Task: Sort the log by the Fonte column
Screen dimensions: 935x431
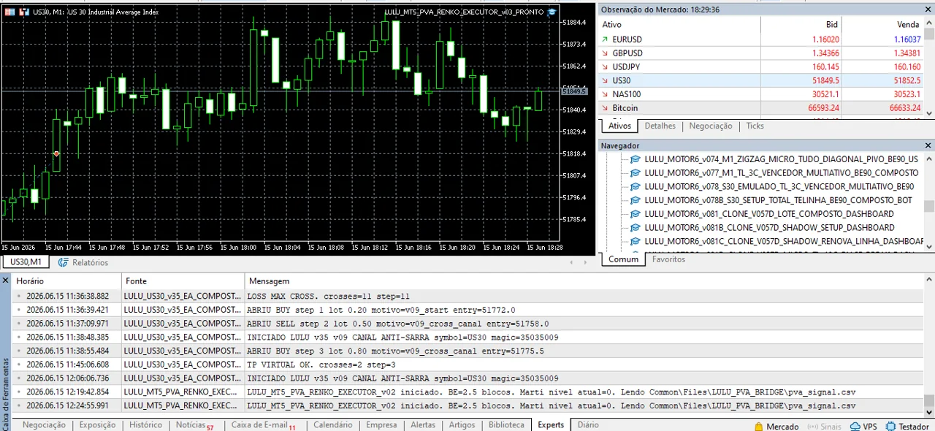Action: pyautogui.click(x=183, y=281)
